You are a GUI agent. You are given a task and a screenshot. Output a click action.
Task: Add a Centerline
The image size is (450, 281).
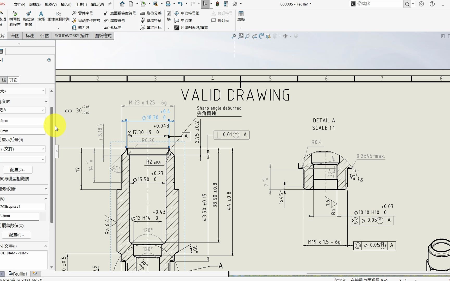tap(183, 20)
